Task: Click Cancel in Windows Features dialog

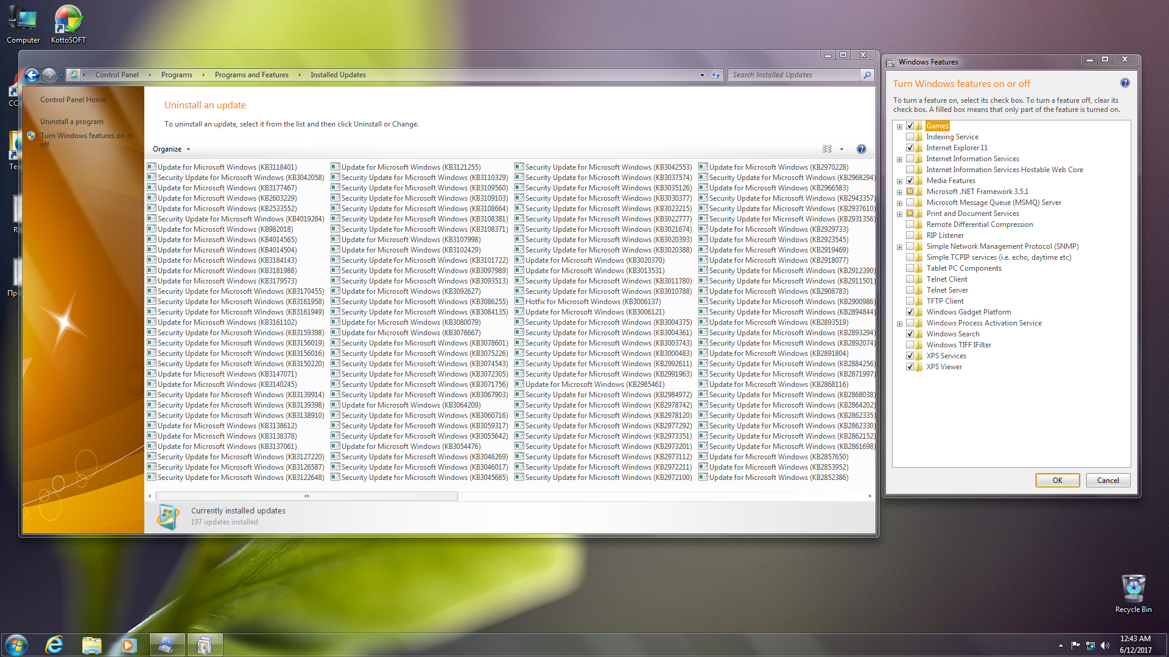Action: (x=1108, y=480)
